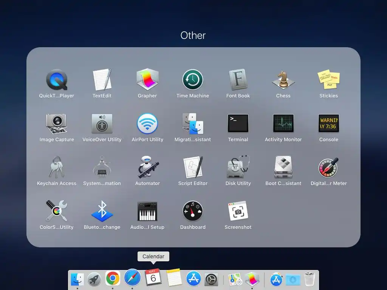The width and height of the screenshot is (387, 290).
Task: Open the Grapher app in the Other folder
Action: (147, 79)
